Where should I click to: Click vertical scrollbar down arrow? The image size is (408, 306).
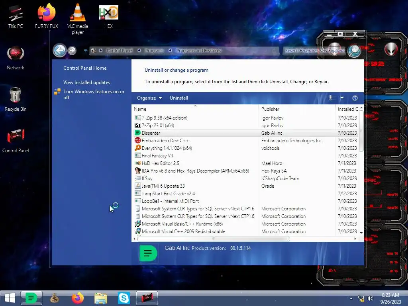point(361,233)
